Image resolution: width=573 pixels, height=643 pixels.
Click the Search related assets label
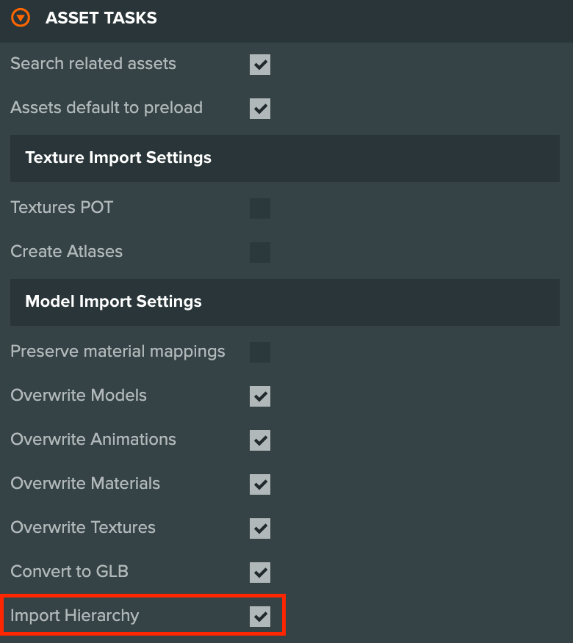pyautogui.click(x=93, y=64)
